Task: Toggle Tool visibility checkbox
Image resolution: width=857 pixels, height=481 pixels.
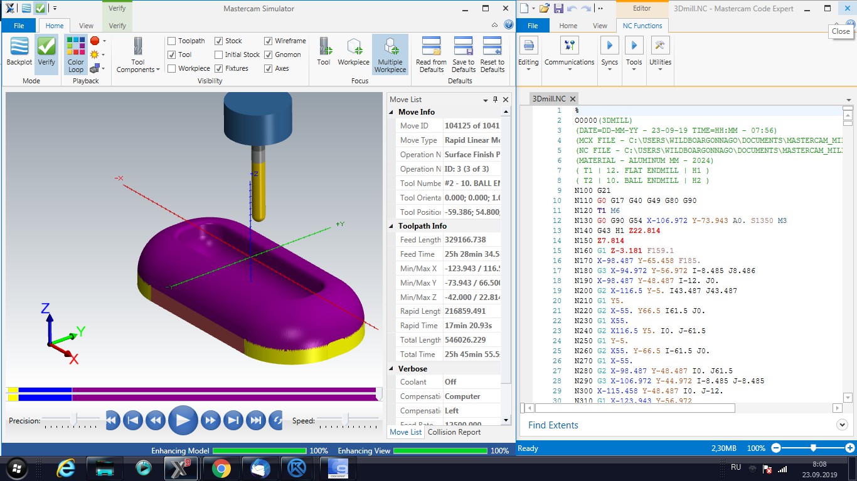Action: click(171, 54)
